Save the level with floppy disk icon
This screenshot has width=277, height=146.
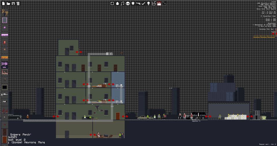tap(13, 3)
